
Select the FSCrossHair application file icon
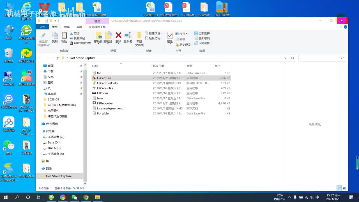point(94,88)
